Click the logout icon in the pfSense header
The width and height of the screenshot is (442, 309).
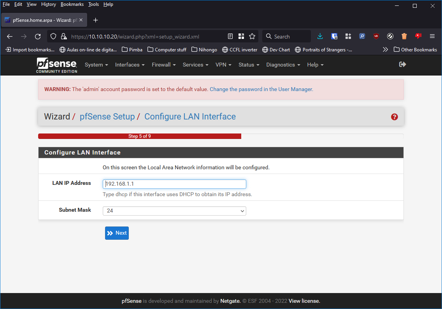click(x=402, y=64)
